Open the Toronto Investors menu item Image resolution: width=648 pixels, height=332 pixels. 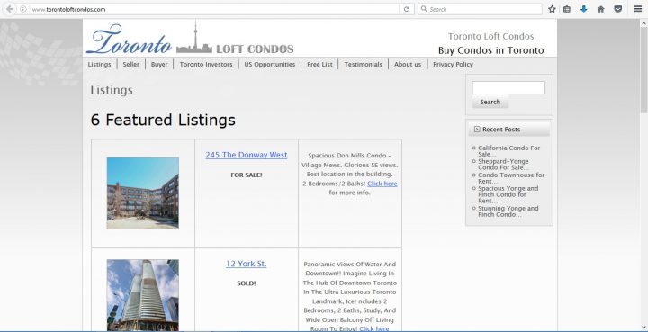pyautogui.click(x=206, y=65)
